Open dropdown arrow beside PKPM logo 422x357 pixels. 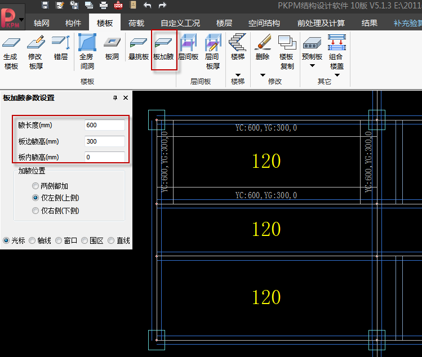point(22,19)
